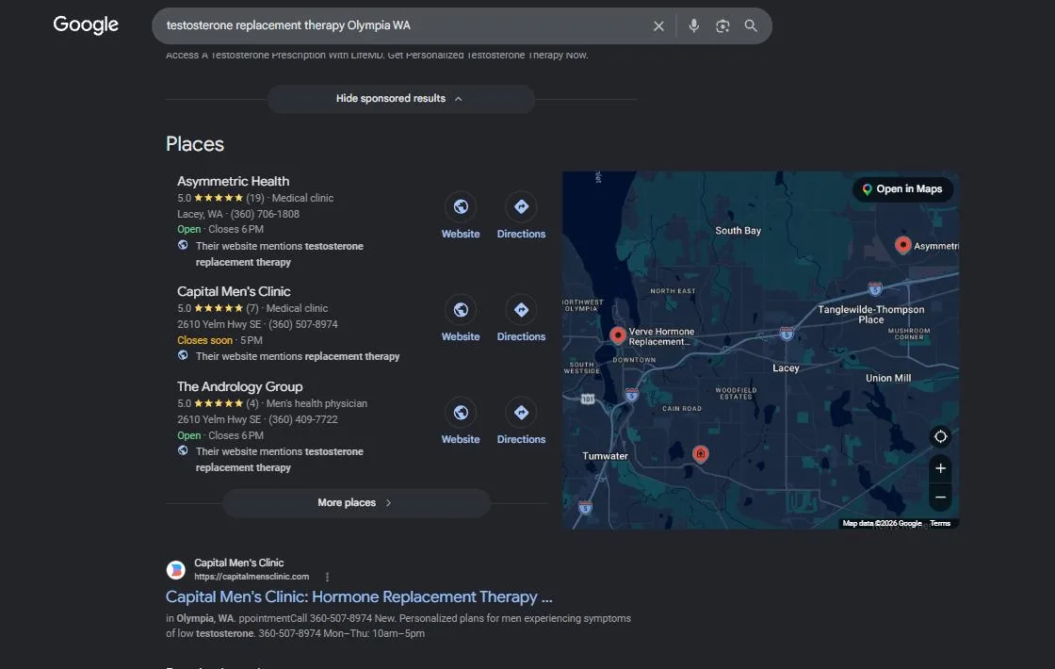Click Tanglewilde-Thompson Place map label
1055x669 pixels.
tap(871, 315)
